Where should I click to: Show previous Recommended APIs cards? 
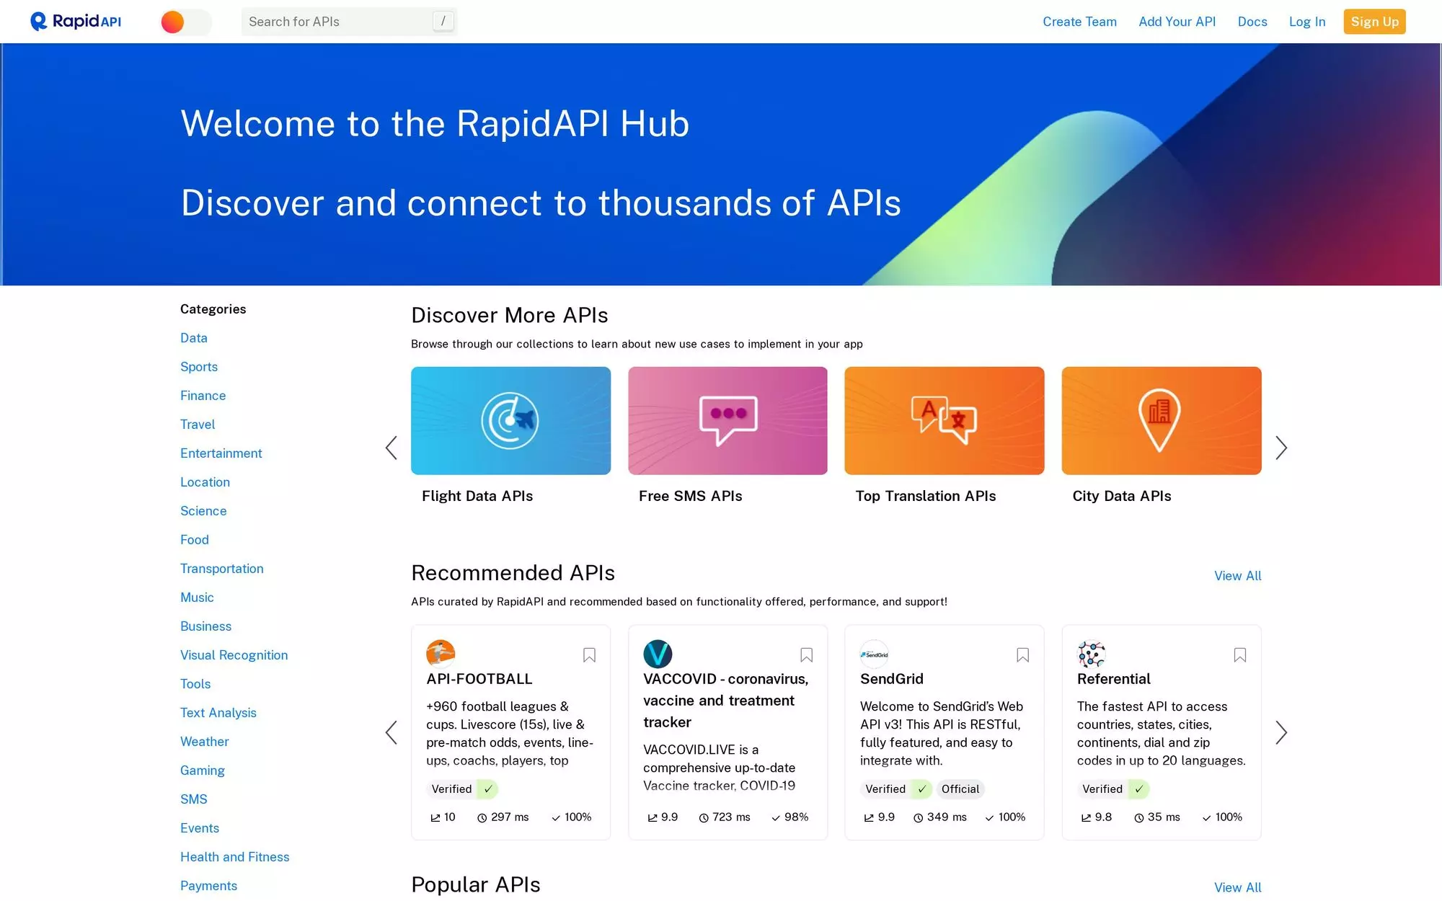click(x=391, y=732)
